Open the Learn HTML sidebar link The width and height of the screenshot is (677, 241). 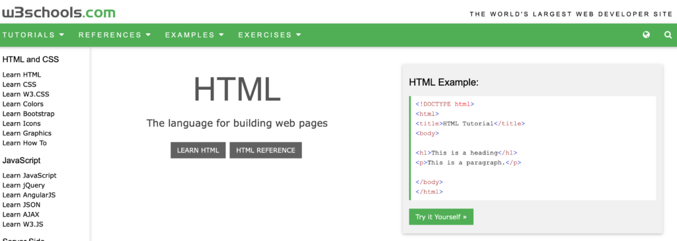tap(22, 75)
